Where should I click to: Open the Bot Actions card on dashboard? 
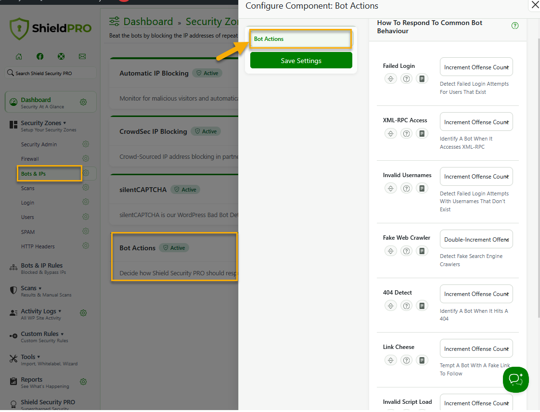coord(174,257)
